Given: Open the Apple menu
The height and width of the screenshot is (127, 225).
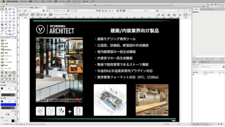Looking at the screenshot, I should 3,1.
